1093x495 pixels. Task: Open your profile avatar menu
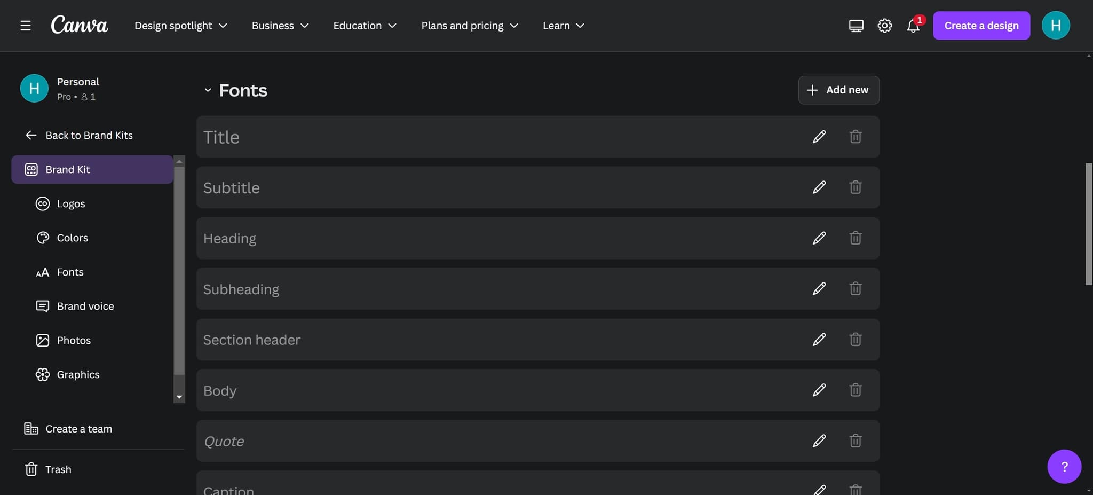(1055, 25)
